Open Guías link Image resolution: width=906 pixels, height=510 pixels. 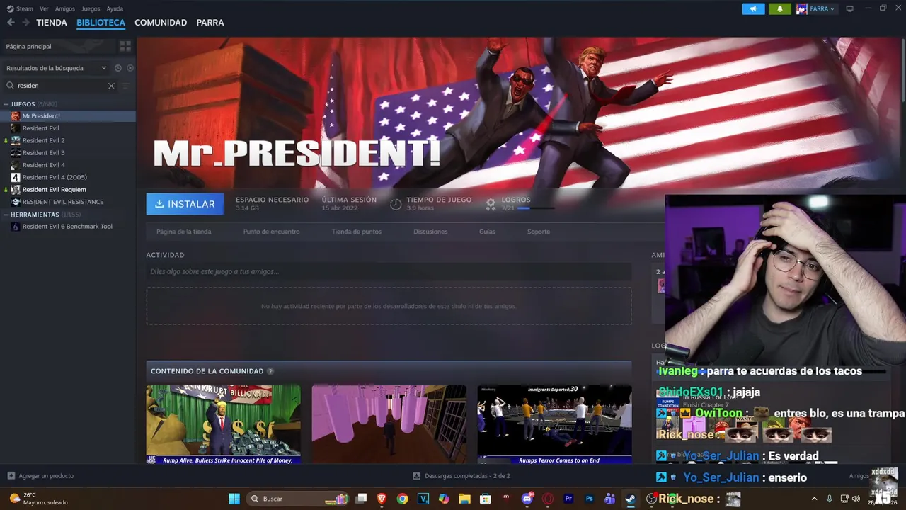[487, 232]
